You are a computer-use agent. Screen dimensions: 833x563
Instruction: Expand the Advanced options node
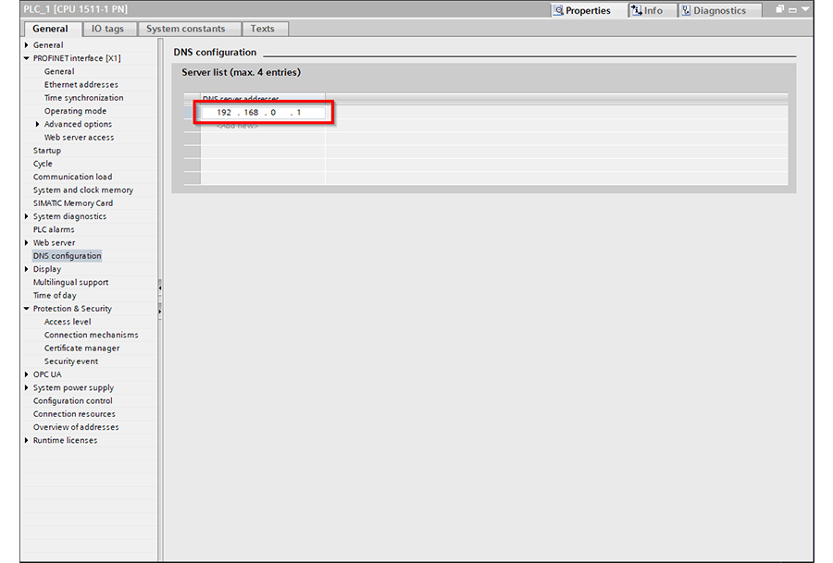click(x=37, y=124)
